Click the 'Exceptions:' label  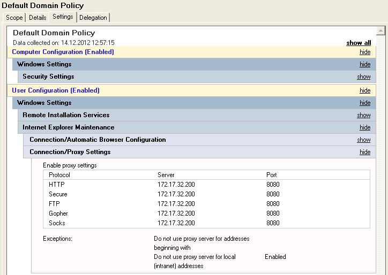(57, 239)
